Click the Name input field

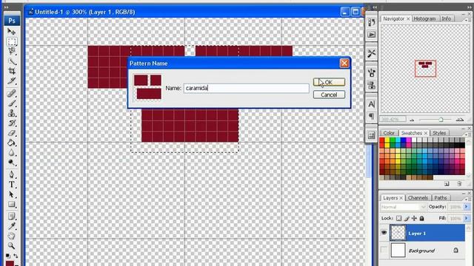coord(246,88)
